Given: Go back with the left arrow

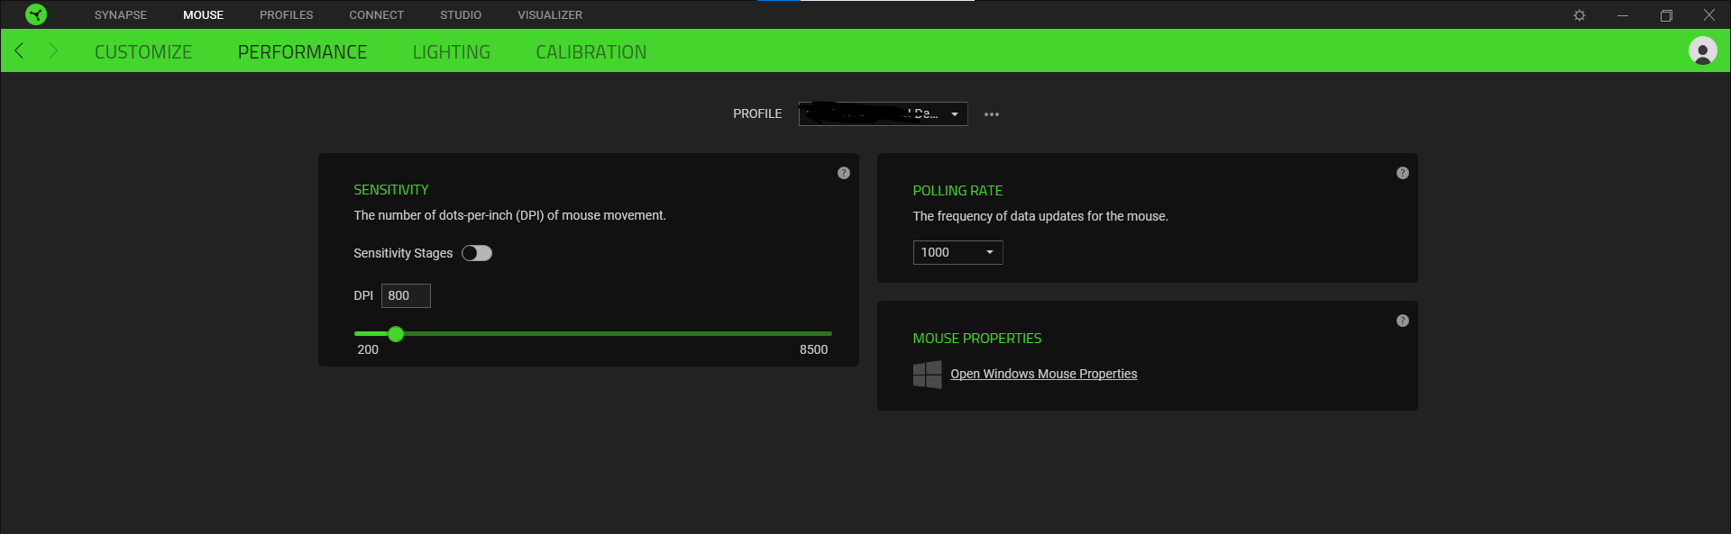Looking at the screenshot, I should (19, 51).
